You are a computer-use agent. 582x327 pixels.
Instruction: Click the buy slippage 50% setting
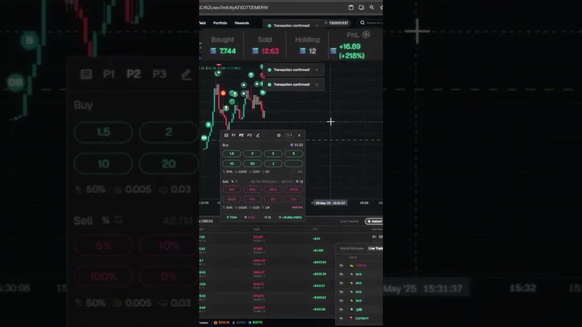(228, 172)
